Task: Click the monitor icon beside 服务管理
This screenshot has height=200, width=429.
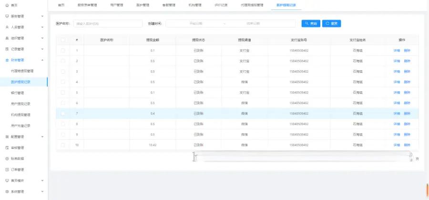Action: [7, 16]
